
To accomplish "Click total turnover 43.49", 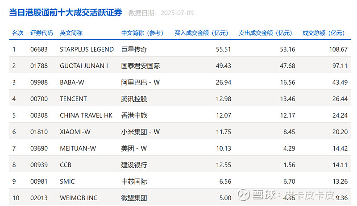I will click(x=340, y=82).
